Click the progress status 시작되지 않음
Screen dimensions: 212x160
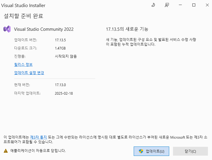(66, 56)
